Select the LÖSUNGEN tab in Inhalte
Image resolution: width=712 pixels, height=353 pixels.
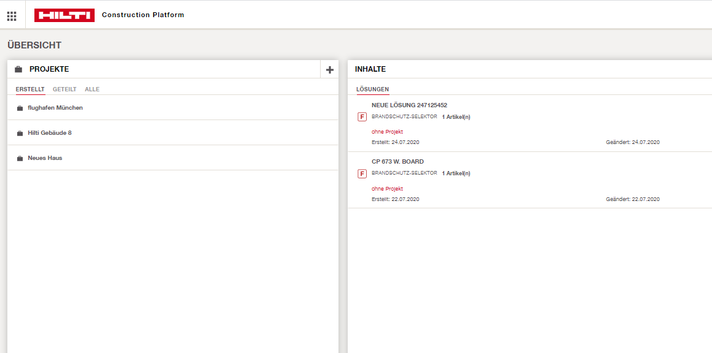pos(372,89)
